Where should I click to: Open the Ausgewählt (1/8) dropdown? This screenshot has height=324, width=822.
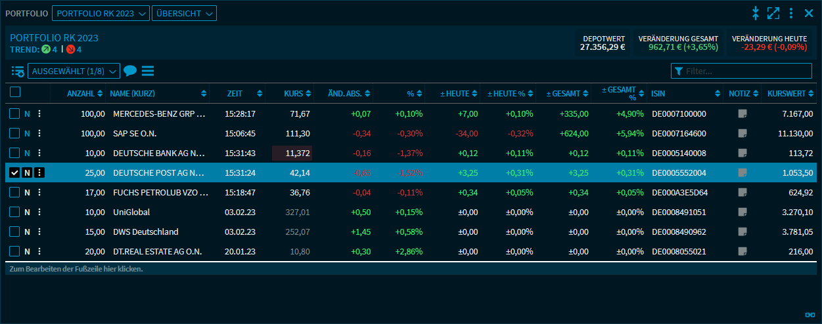coord(74,71)
